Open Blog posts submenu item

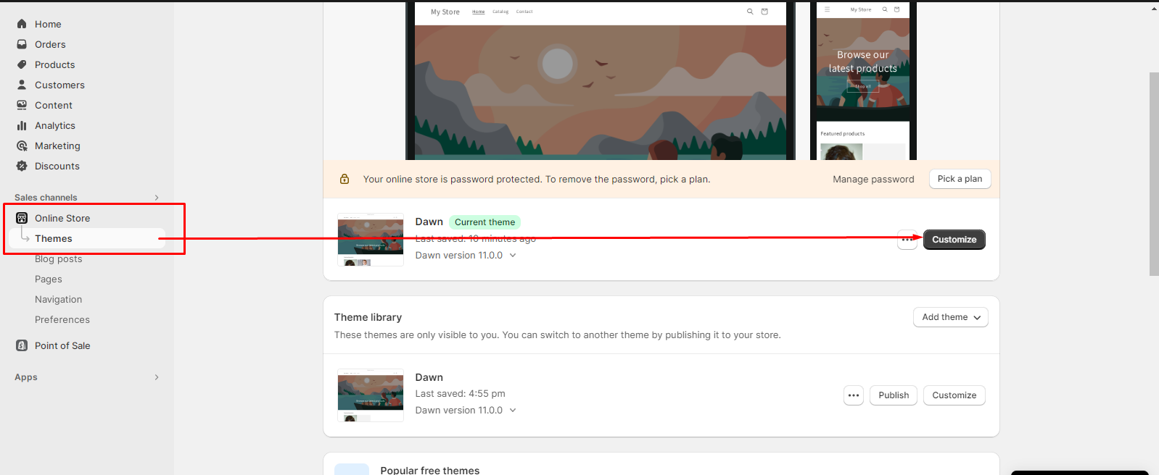[59, 258]
